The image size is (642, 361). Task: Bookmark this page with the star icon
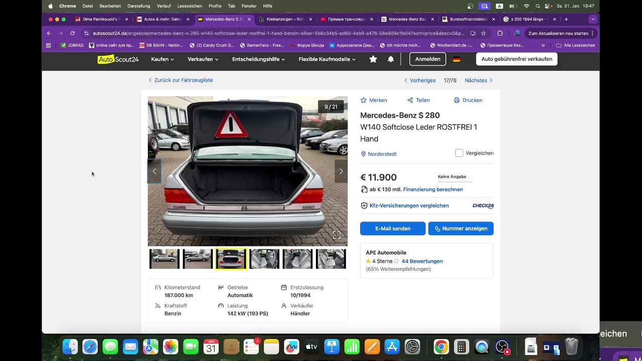pyautogui.click(x=484, y=33)
